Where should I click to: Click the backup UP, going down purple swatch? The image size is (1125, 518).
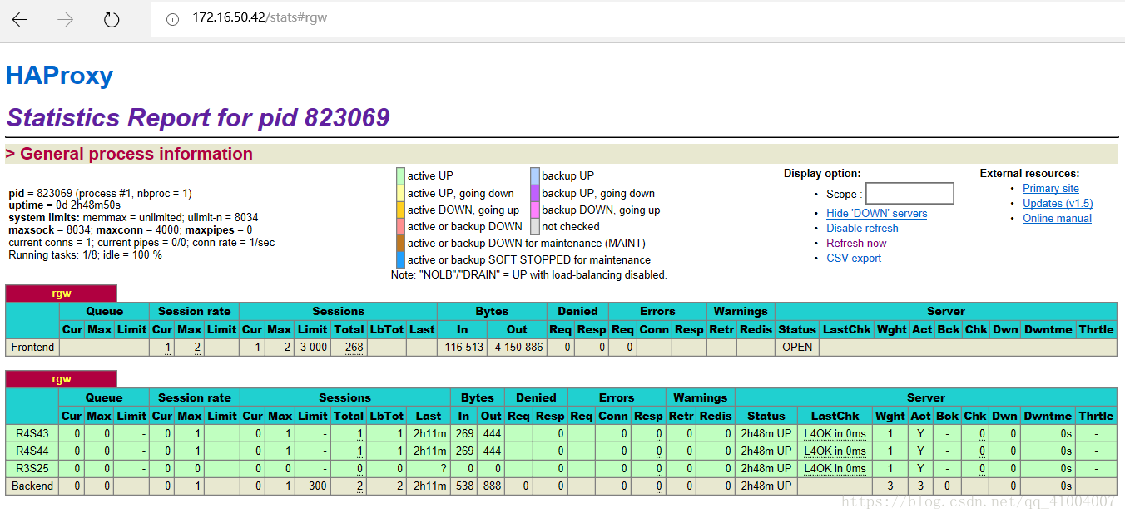coord(535,193)
